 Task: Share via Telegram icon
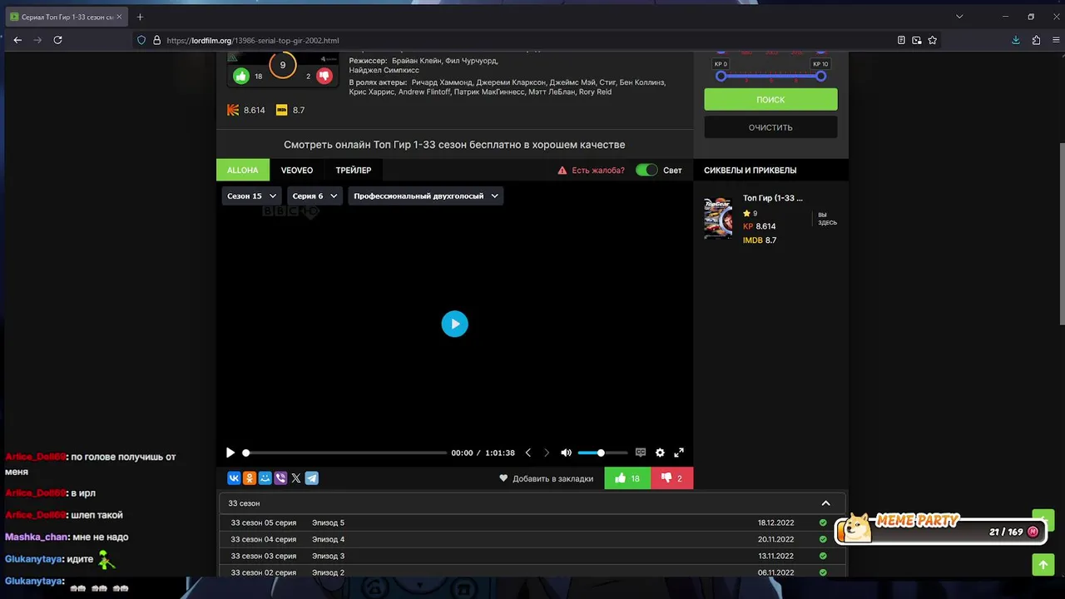(x=312, y=478)
